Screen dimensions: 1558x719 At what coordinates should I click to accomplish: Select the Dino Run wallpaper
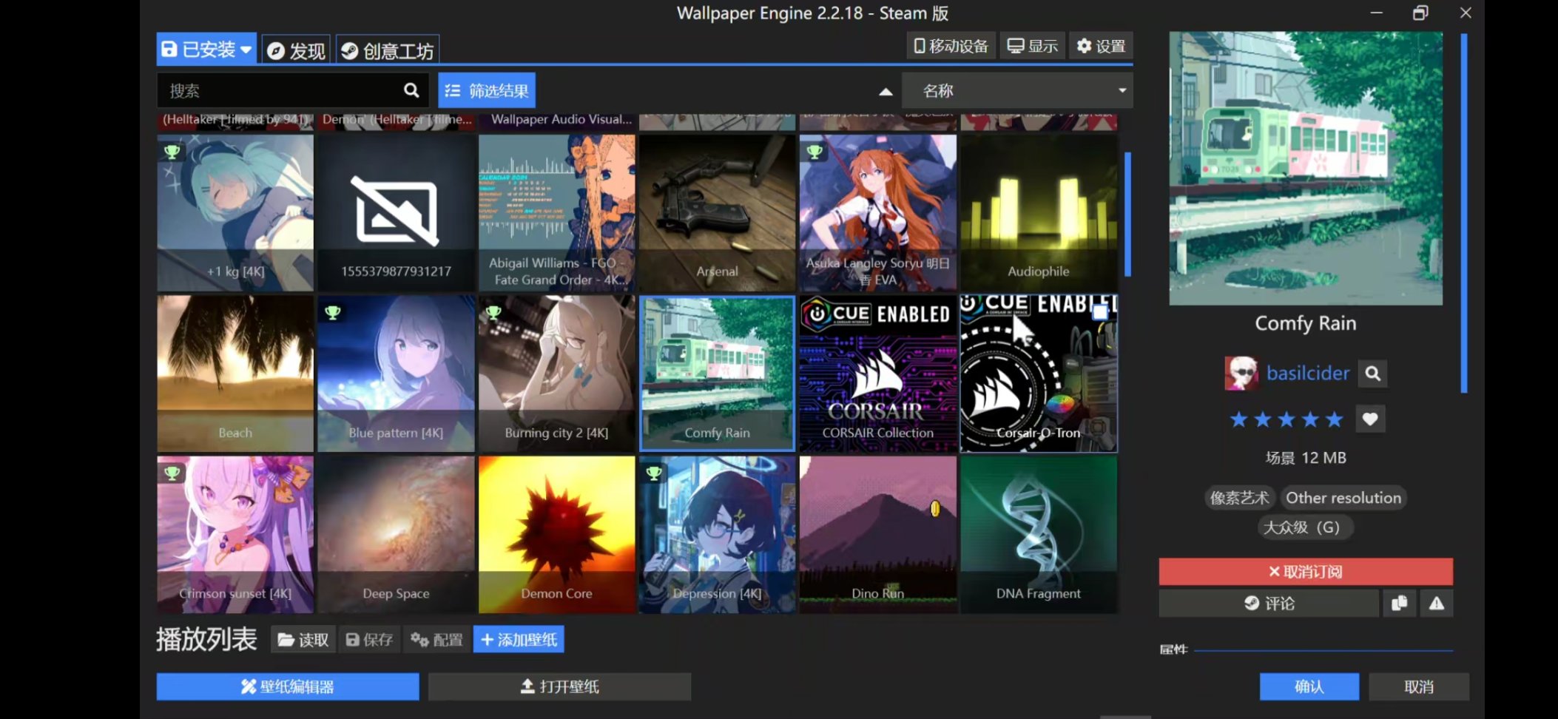[878, 535]
